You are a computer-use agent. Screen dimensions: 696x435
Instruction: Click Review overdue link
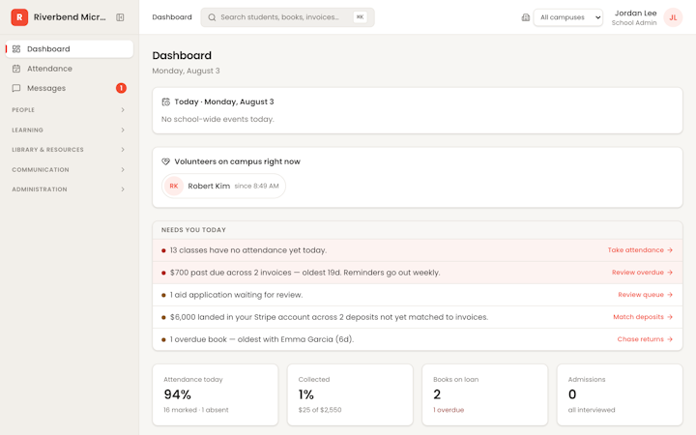coord(642,272)
